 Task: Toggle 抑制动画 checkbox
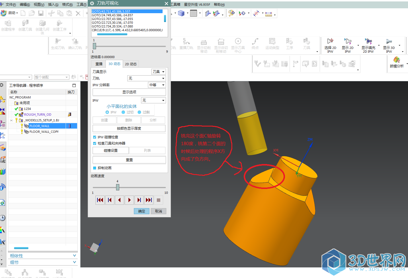95,168
